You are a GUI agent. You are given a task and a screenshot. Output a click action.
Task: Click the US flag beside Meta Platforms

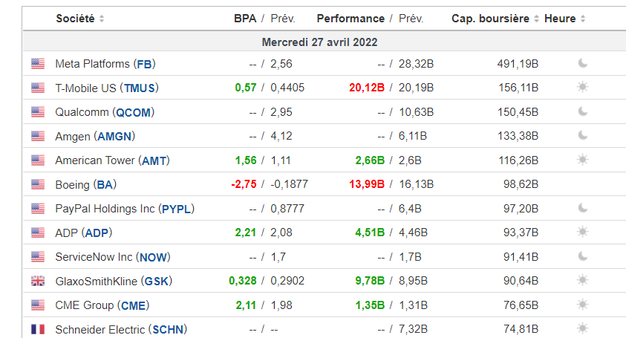point(38,64)
